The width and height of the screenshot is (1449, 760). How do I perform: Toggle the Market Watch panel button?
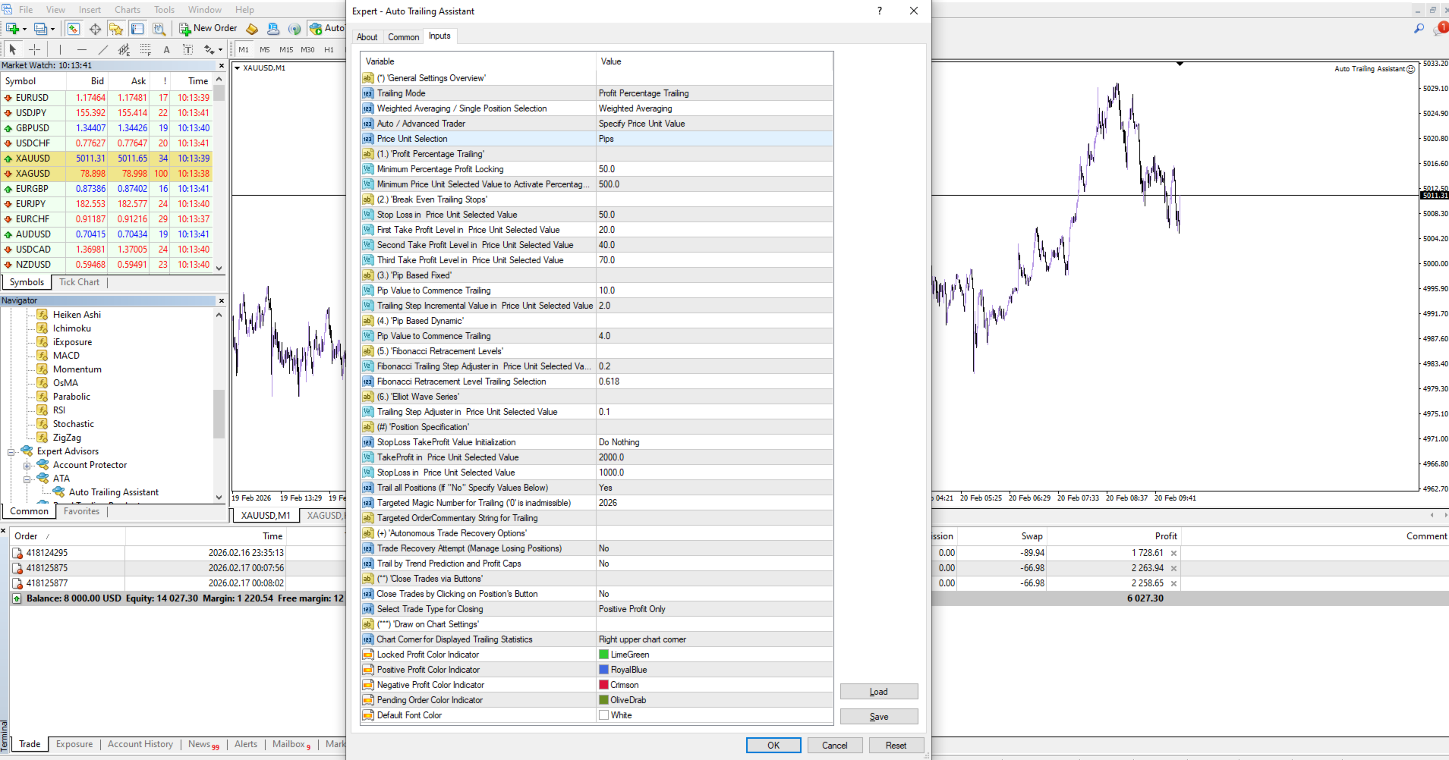coord(74,29)
